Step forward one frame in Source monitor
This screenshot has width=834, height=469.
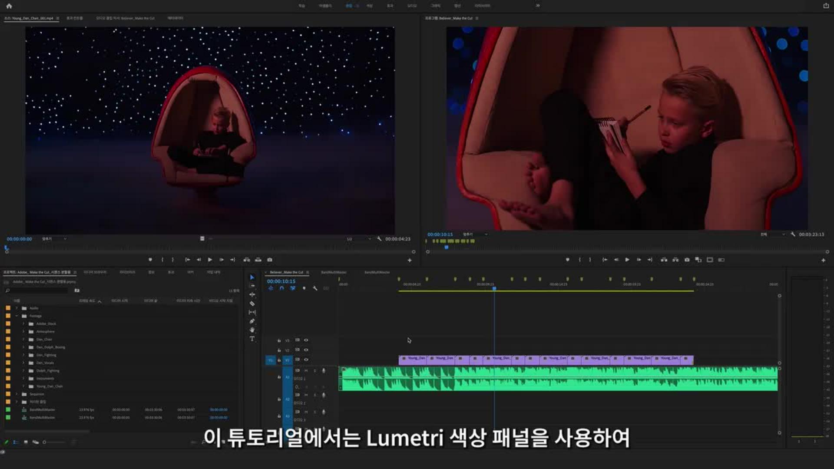(x=222, y=260)
